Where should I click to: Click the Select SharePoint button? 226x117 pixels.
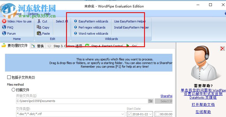click(x=164, y=101)
